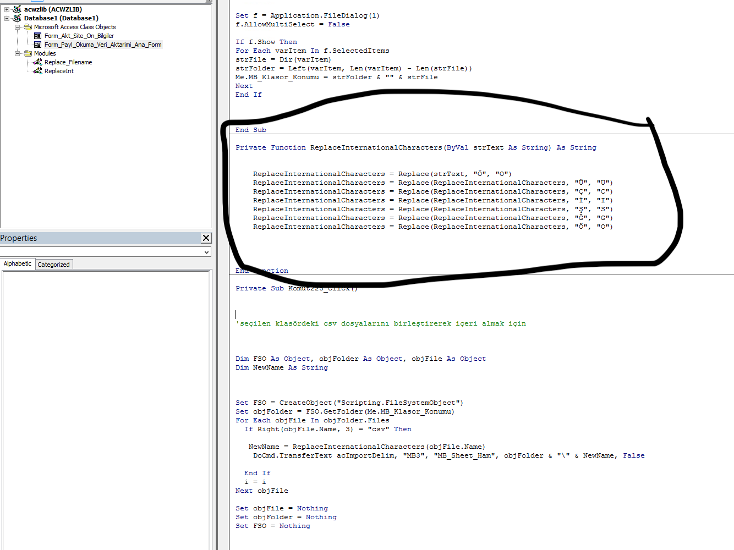Click the Replace line with "Ş", "S"
Viewport: 734px width, 550px height.
(x=433, y=209)
